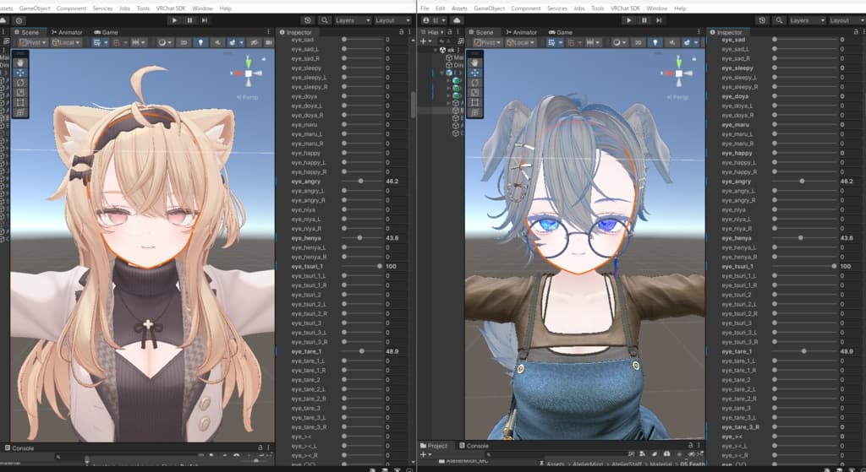Switch to Game tab in left window

click(106, 32)
